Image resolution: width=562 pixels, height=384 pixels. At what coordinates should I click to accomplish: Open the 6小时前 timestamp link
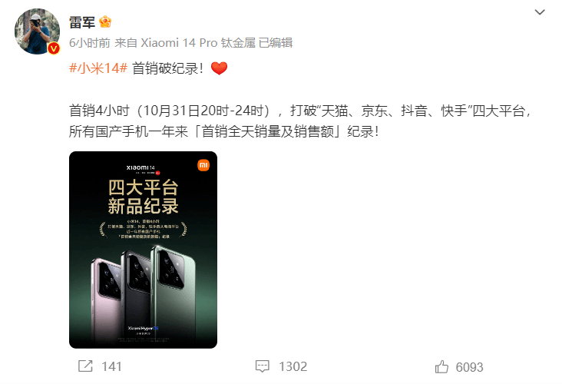90,43
